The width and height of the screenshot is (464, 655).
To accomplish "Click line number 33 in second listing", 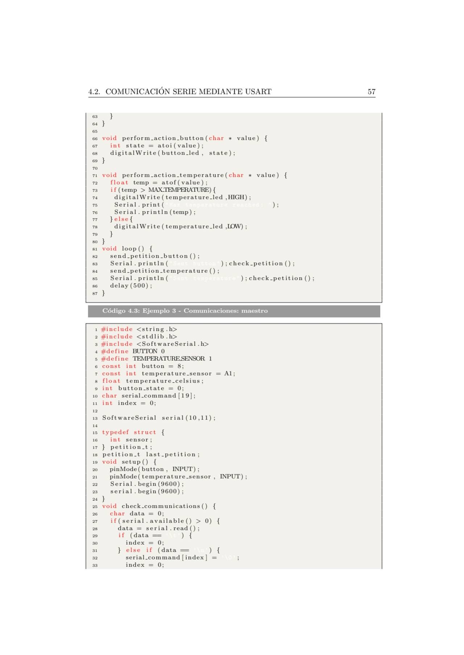I will (x=95, y=565).
